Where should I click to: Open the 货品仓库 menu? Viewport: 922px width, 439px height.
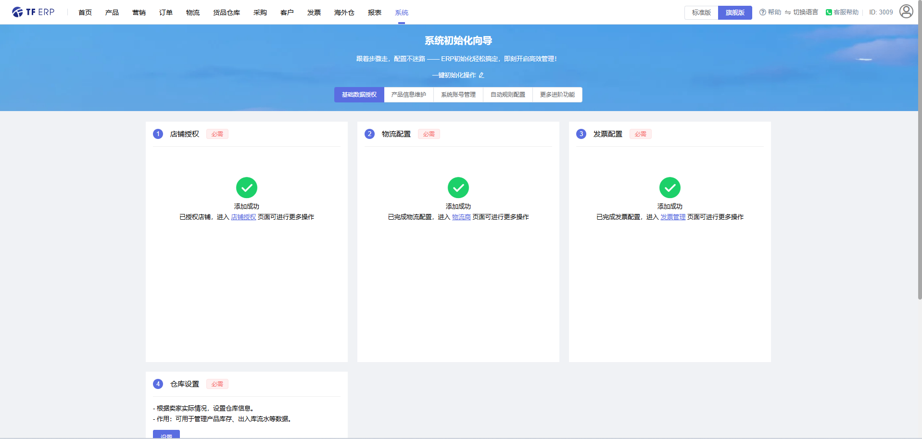226,13
